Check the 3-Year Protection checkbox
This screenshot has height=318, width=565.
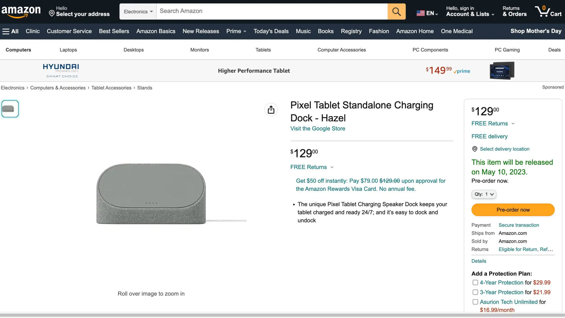click(x=475, y=292)
